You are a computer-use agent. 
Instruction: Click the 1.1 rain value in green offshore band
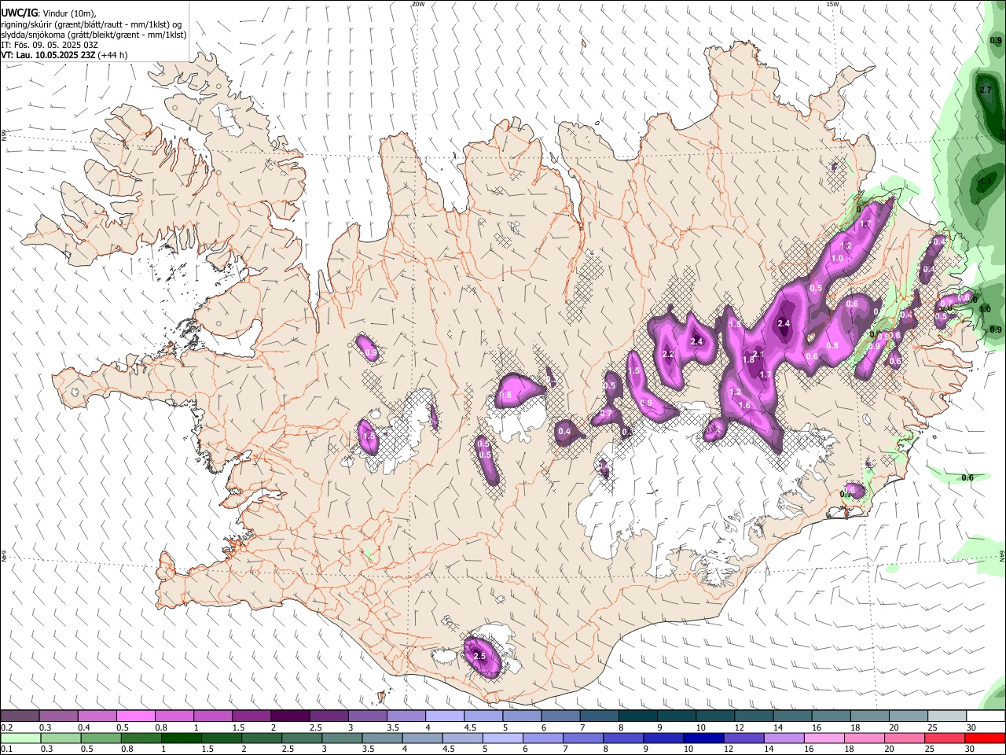tap(986, 181)
